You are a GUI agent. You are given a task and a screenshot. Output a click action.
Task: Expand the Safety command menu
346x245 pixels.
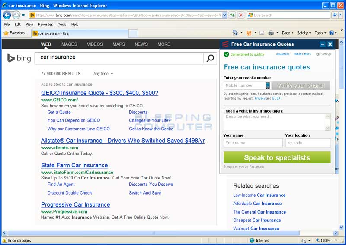coord(304,33)
